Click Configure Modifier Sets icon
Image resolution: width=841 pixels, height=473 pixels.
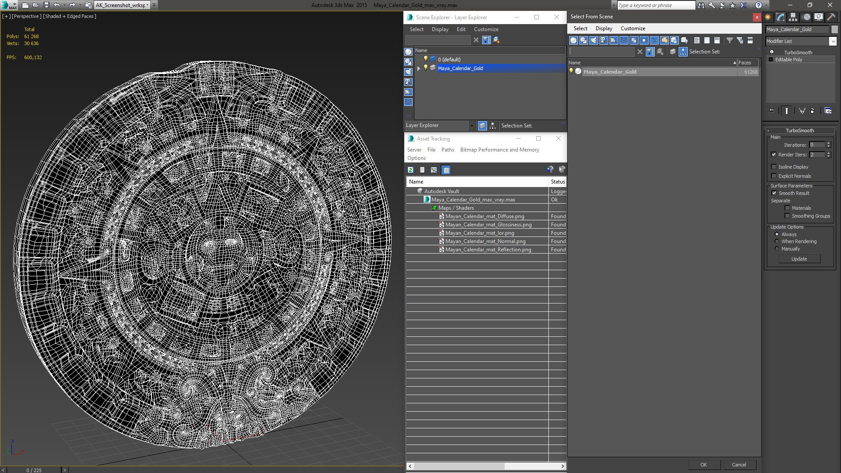click(828, 111)
